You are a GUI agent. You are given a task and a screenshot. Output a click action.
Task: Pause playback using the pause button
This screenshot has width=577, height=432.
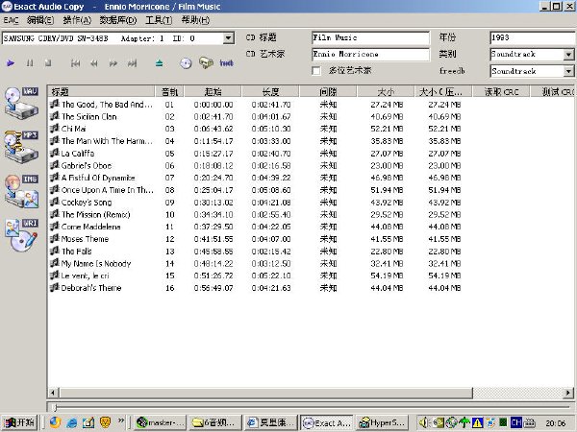[x=30, y=63]
